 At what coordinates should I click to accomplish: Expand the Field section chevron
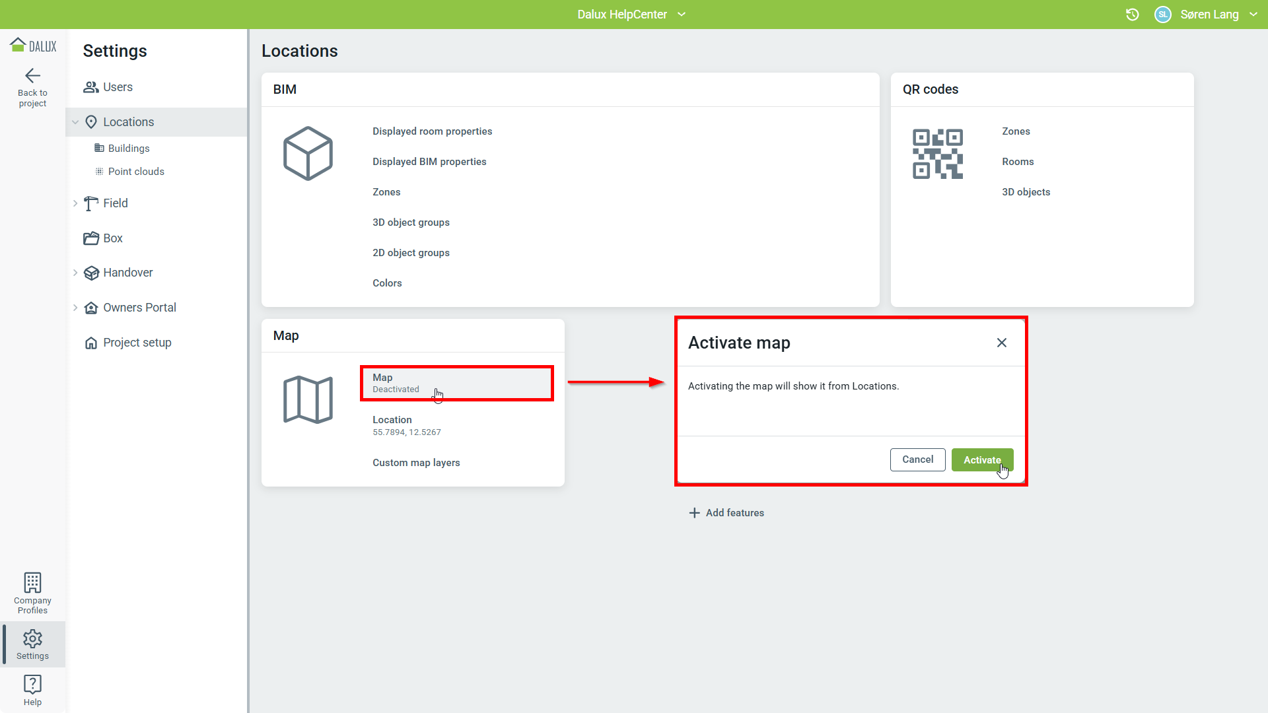click(x=75, y=203)
